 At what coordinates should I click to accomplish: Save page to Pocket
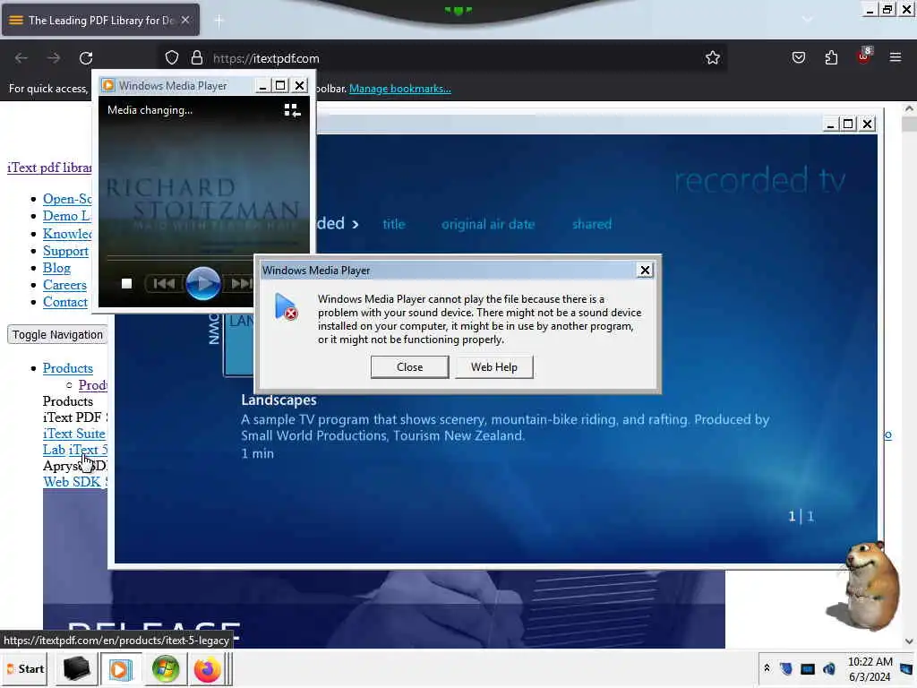798,57
